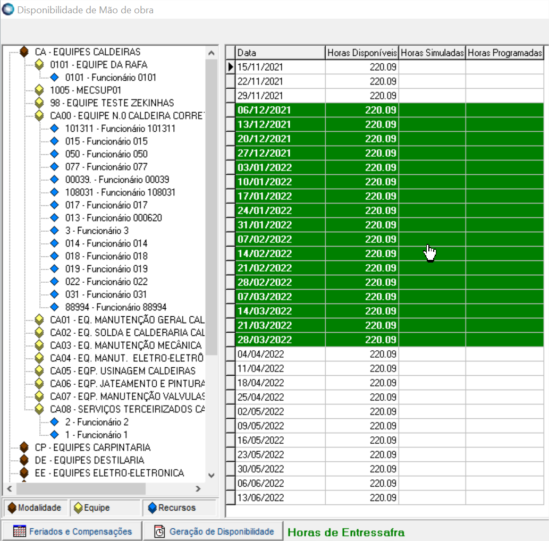Click the Equipe legend button

pos(105,508)
